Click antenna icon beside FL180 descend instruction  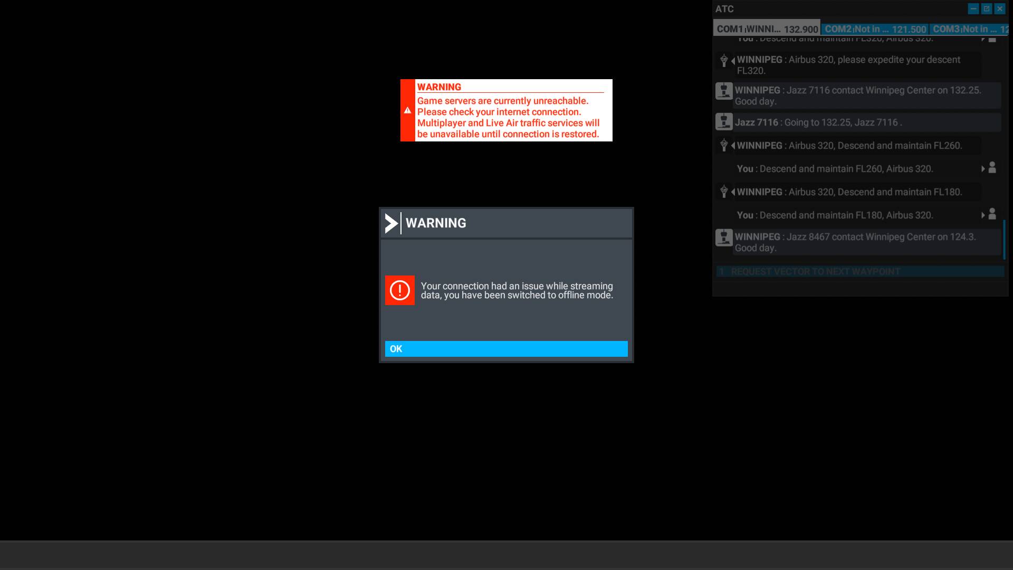point(724,192)
